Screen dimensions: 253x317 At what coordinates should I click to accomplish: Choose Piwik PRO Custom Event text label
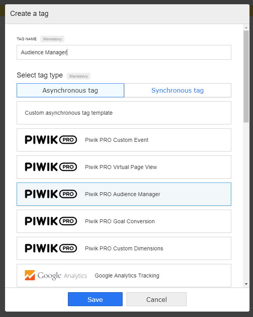(x=116, y=140)
